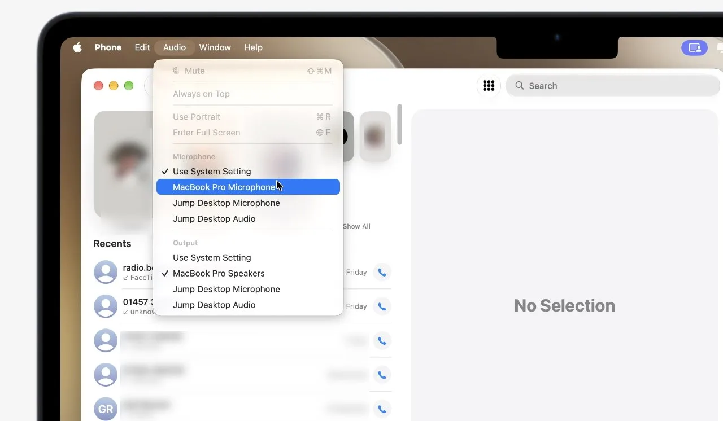This screenshot has height=421, width=723.
Task: Select Use System Setting under Microphone
Action: click(x=249, y=172)
